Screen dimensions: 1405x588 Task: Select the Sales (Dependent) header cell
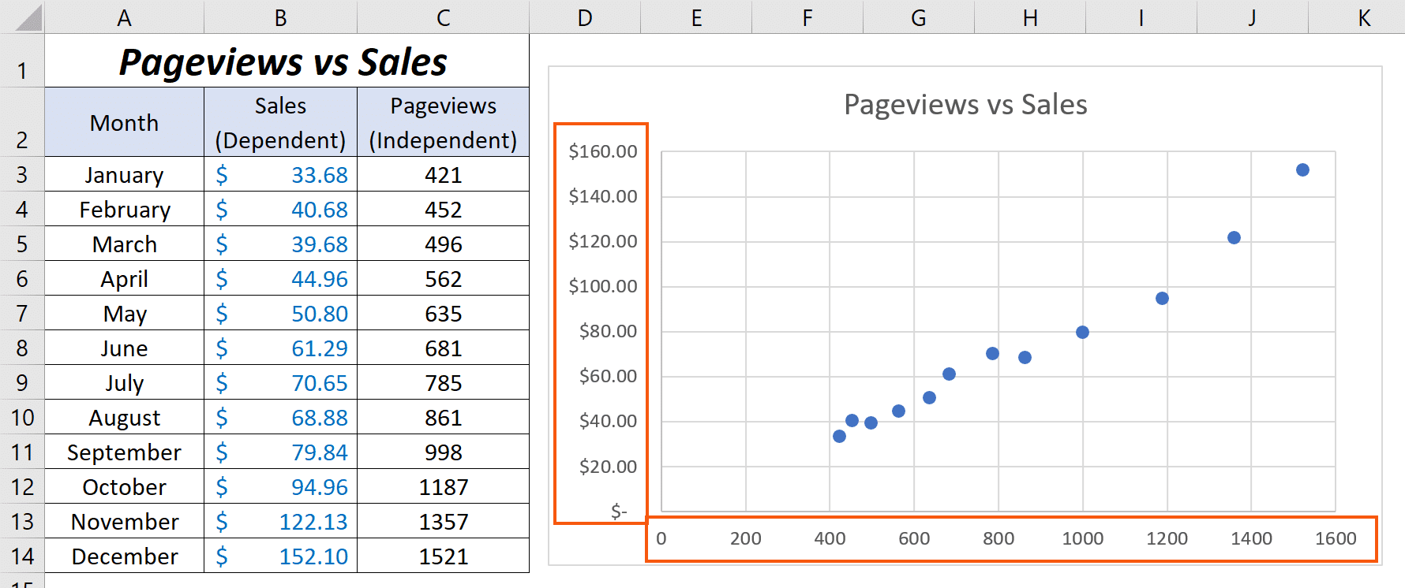click(x=281, y=122)
